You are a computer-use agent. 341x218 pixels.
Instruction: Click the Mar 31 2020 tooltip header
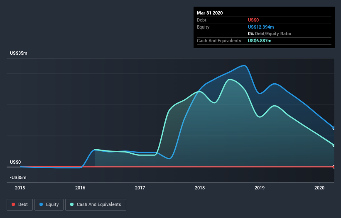(x=210, y=13)
